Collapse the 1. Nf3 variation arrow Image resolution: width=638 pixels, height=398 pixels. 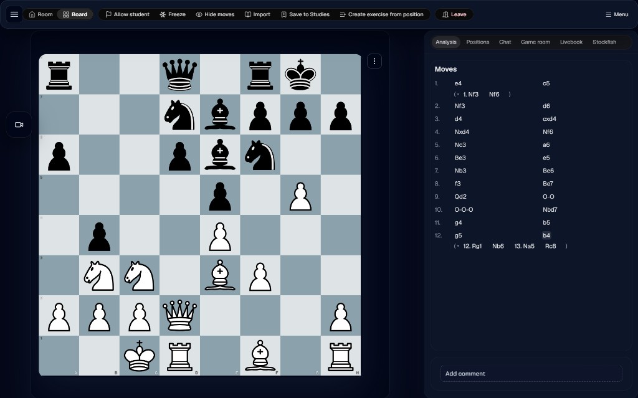click(458, 95)
